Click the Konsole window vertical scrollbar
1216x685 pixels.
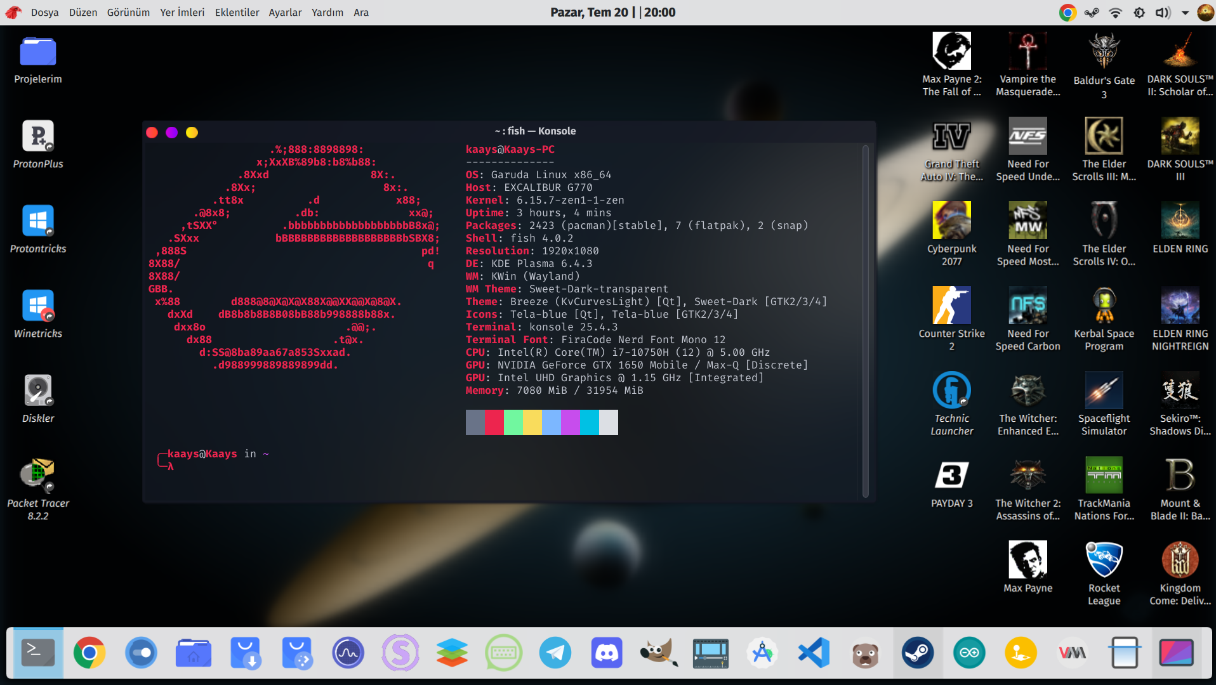click(866, 322)
